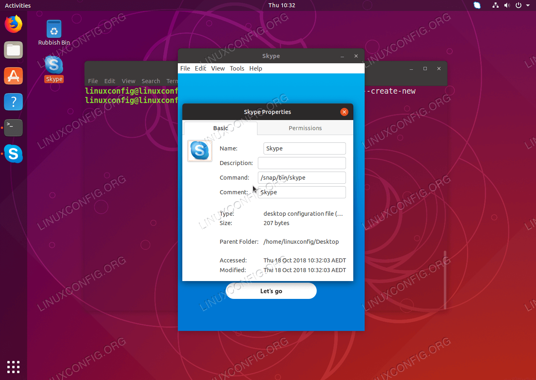The height and width of the screenshot is (380, 536).
Task: Open the Files manager in the dock
Action: (x=13, y=50)
